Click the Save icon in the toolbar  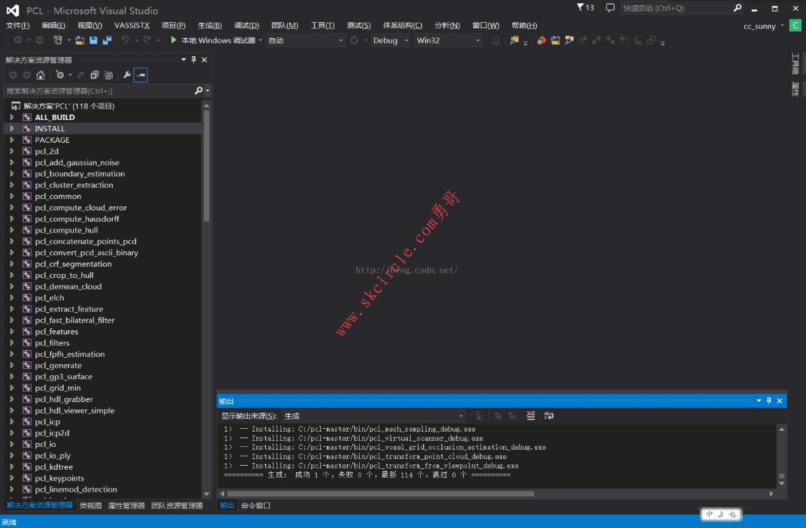point(93,40)
